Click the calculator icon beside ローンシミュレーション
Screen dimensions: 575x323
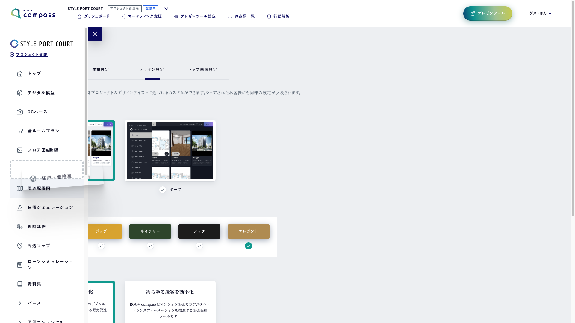(20, 265)
